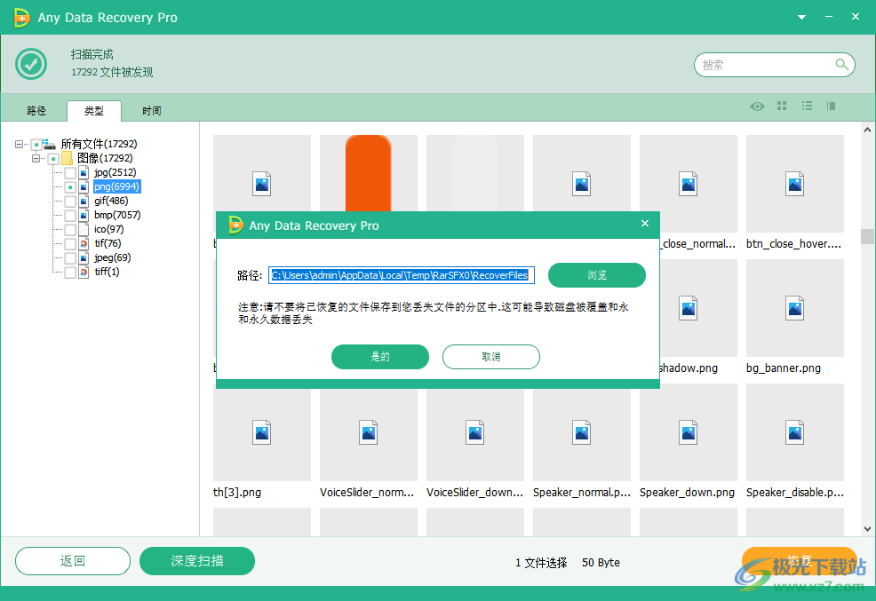This screenshot has height=601, width=876.
Task: Open the title bar dropdown menu arrow
Action: pos(801,17)
